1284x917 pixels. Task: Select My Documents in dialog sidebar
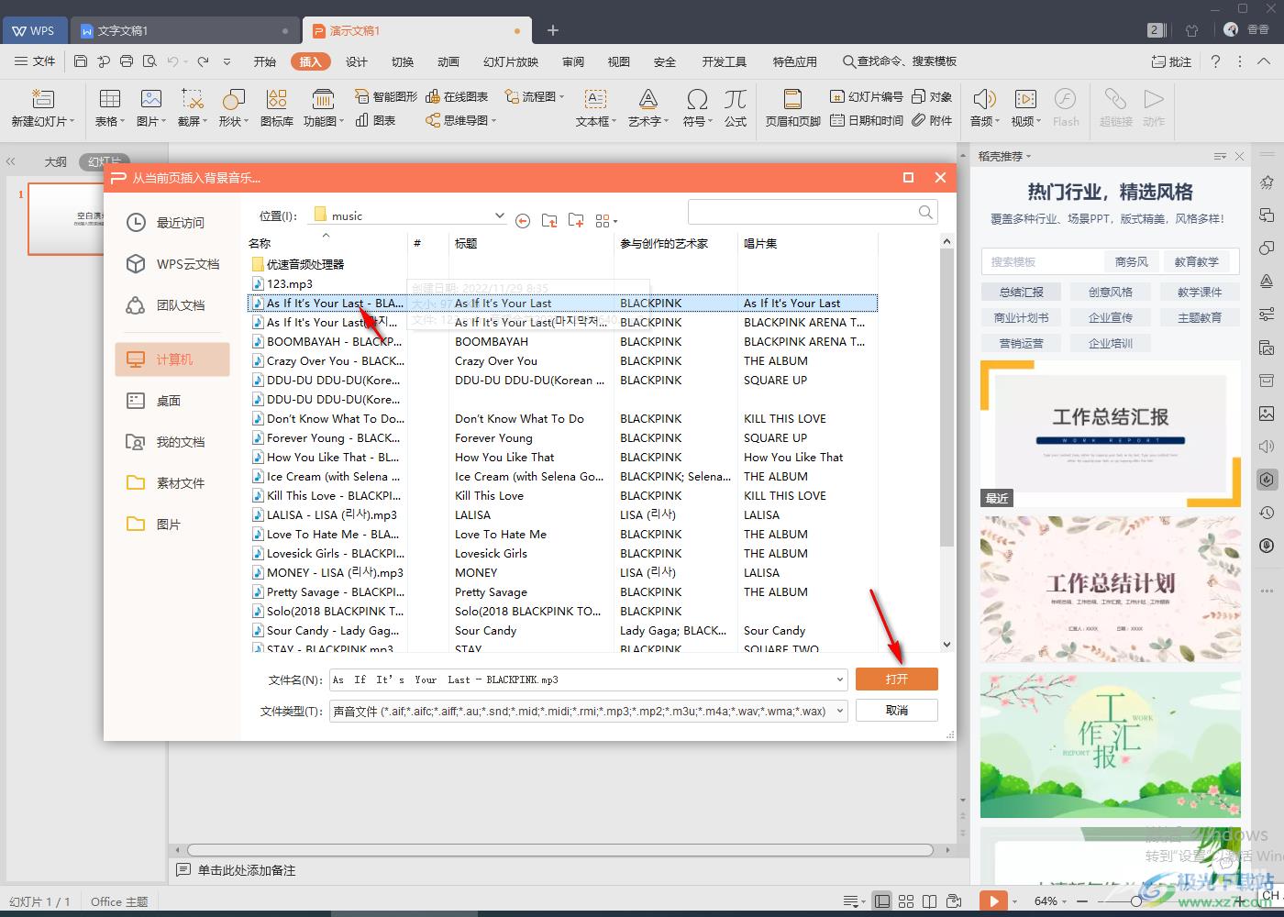[x=172, y=441]
